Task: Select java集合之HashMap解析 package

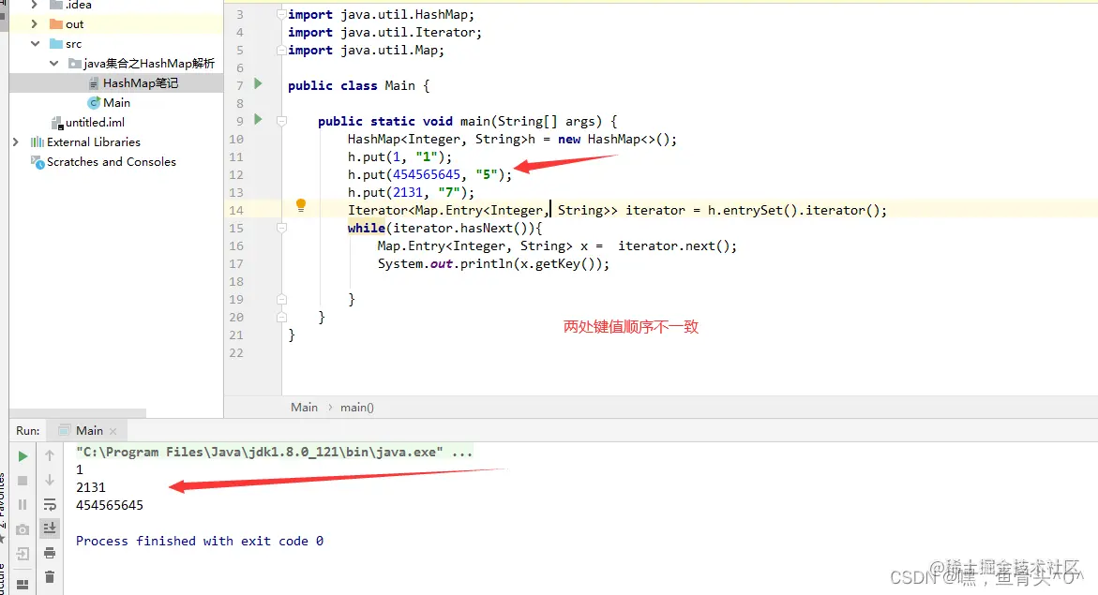Action: pyautogui.click(x=149, y=63)
